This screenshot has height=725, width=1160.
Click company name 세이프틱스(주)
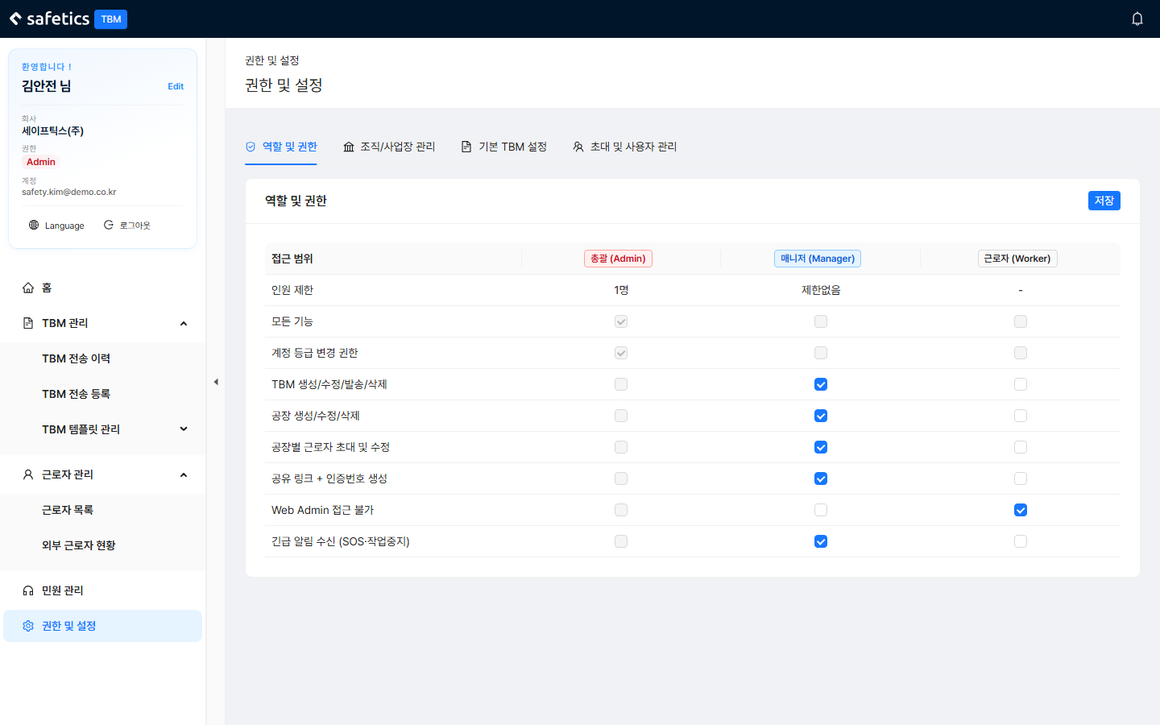point(52,130)
